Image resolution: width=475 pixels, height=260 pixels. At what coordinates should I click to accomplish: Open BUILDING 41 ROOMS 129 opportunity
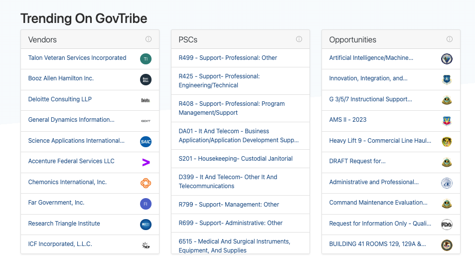[377, 244]
